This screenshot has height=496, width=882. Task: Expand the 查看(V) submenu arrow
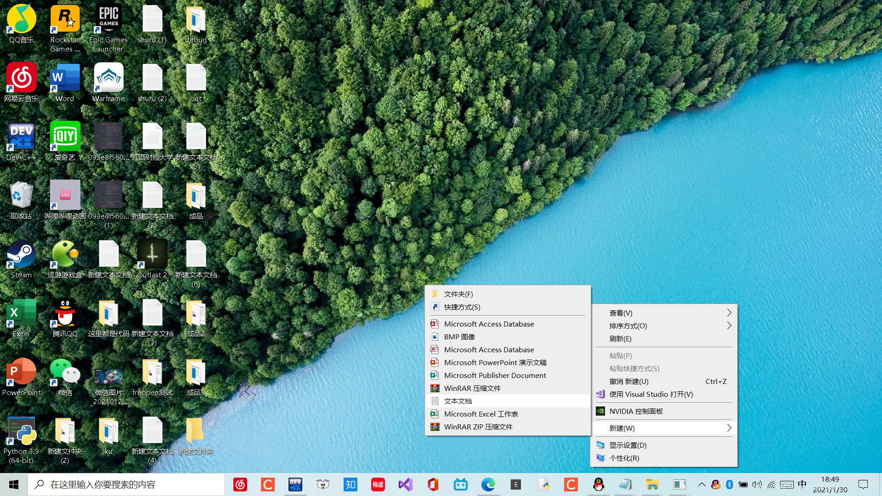(x=729, y=313)
